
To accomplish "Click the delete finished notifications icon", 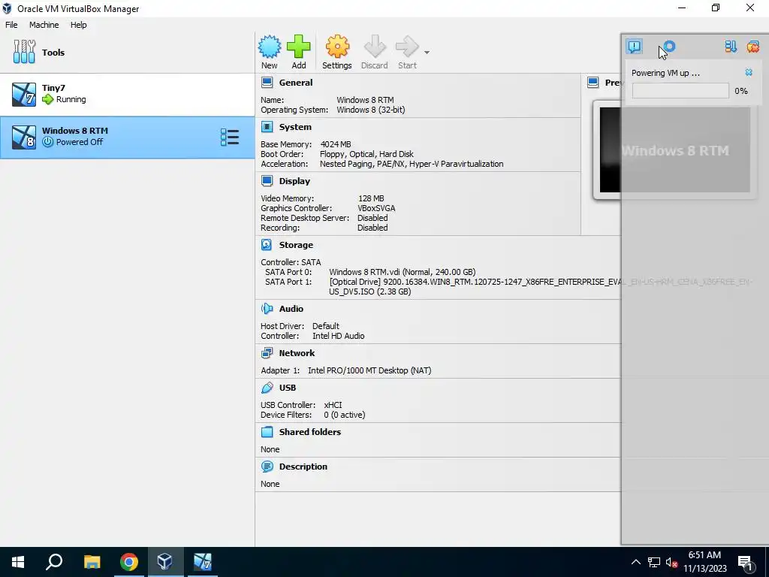I will (752, 47).
